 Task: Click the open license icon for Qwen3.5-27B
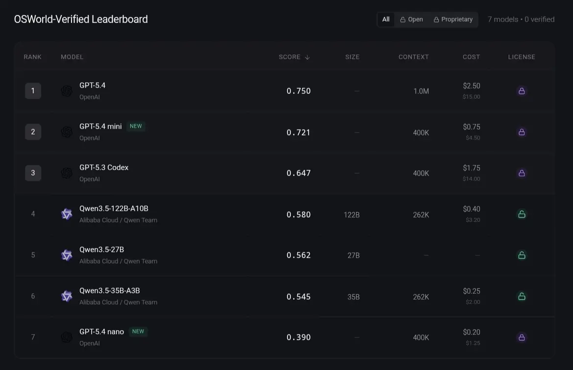[x=522, y=255]
